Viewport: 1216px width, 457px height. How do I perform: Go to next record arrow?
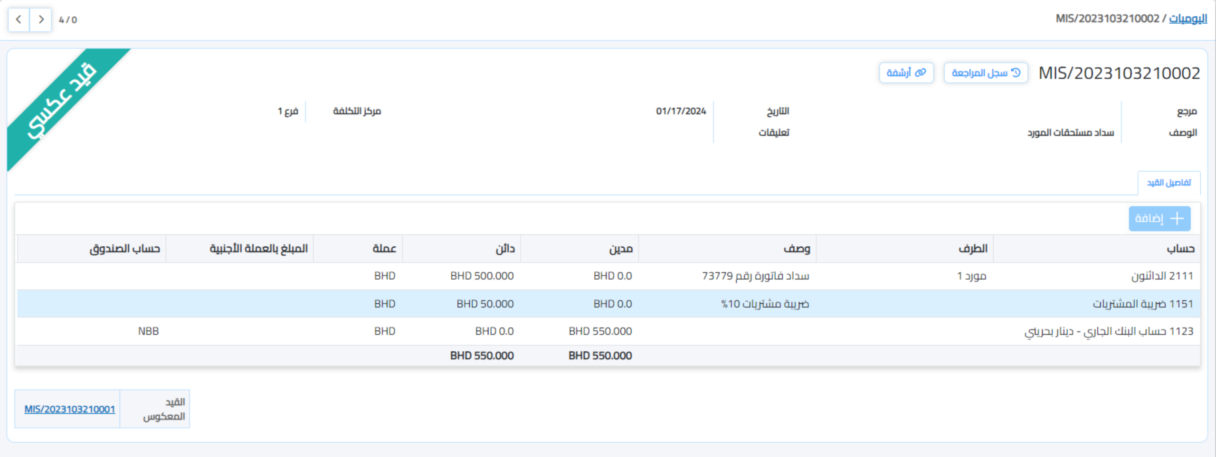[x=41, y=19]
